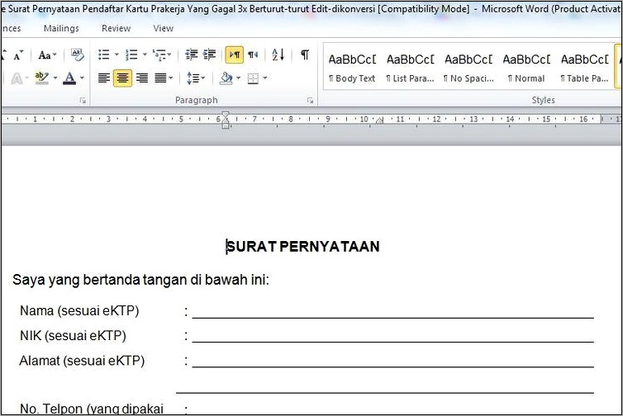This screenshot has width=623, height=416.
Task: Justify the paragraph text
Action: click(x=160, y=78)
